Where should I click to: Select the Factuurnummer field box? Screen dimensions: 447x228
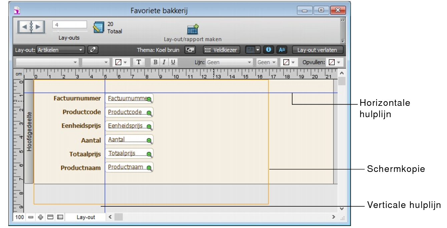pyautogui.click(x=129, y=98)
